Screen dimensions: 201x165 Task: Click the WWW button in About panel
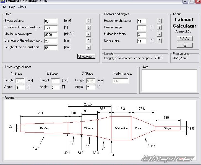point(184,39)
